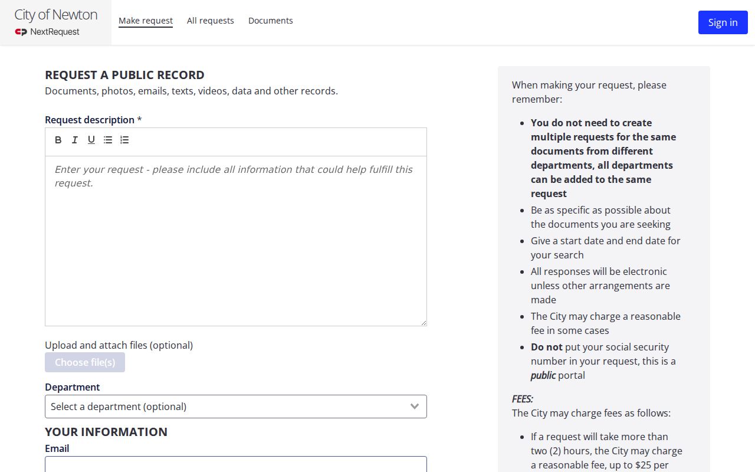
Task: Click the Request a Public Record heading
Action: tap(124, 75)
